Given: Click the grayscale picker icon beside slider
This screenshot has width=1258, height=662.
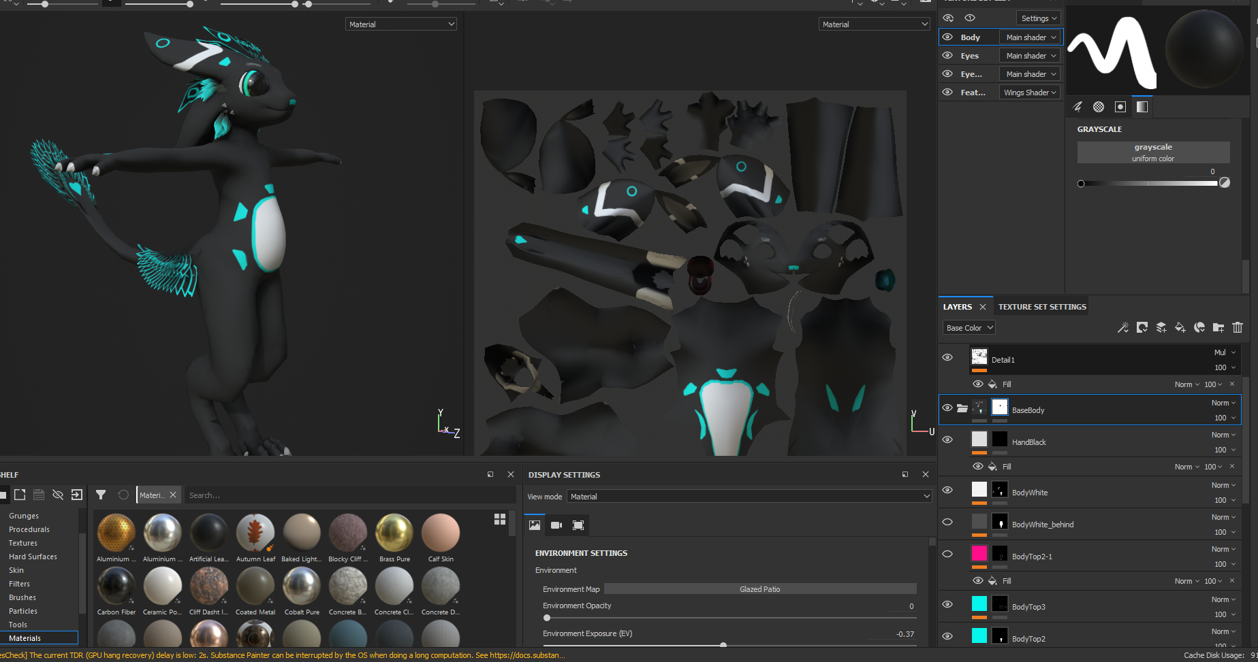Looking at the screenshot, I should pyautogui.click(x=1225, y=182).
